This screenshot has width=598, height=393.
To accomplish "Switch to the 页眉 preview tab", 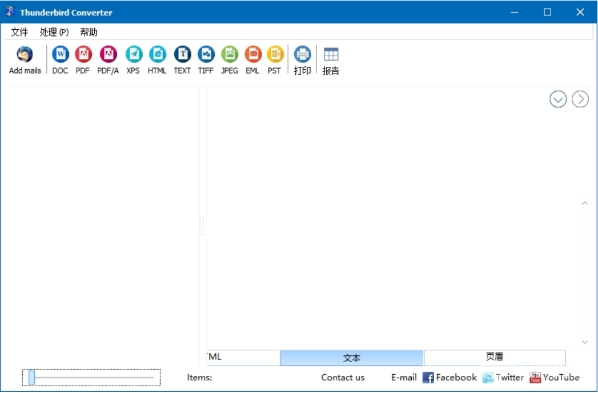I will (495, 357).
